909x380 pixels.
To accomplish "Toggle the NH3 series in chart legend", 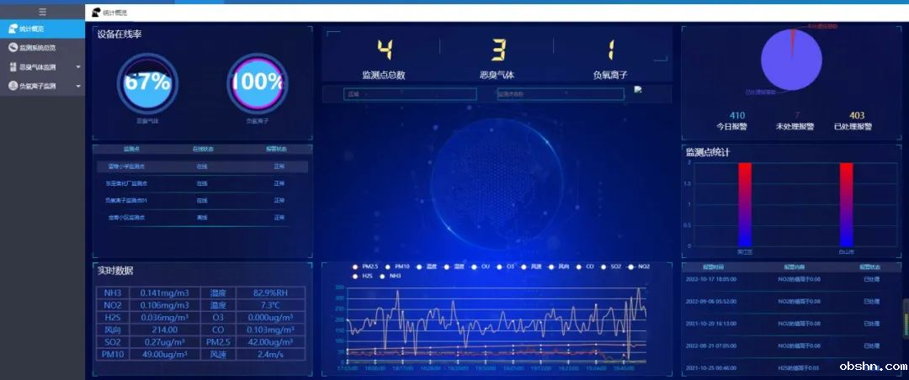I will click(x=384, y=276).
